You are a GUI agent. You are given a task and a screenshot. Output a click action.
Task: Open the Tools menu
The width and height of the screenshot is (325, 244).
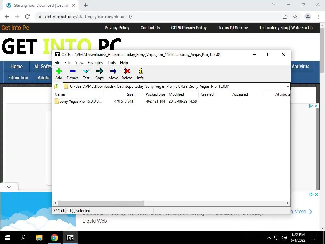111,63
